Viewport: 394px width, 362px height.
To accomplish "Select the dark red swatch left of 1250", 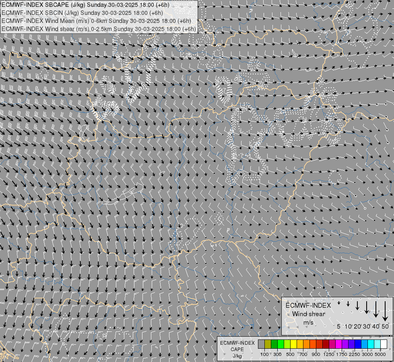I will 326,344.
